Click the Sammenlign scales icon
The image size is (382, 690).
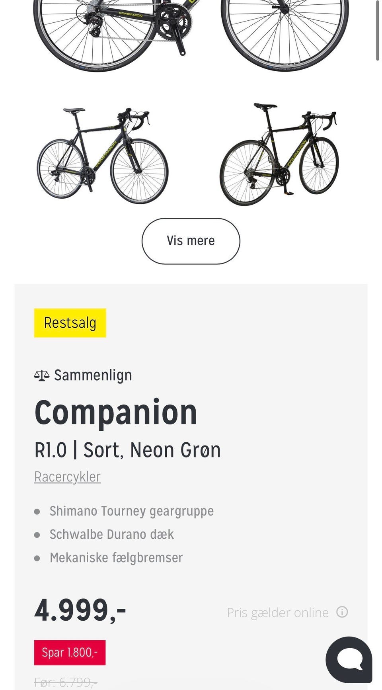pos(42,375)
